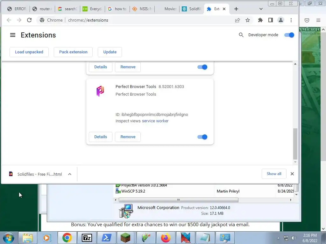Open Details for Perfect Browser Tools
326x244 pixels.
click(x=101, y=137)
